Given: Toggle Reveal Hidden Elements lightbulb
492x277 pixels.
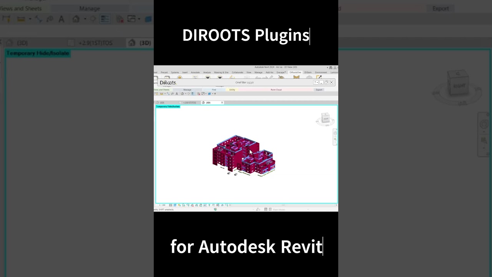Looking at the screenshot, I should click(x=209, y=205).
